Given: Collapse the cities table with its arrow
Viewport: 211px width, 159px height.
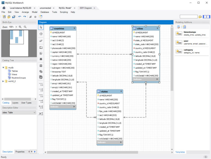Looking at the screenshot, I should tap(157, 28).
